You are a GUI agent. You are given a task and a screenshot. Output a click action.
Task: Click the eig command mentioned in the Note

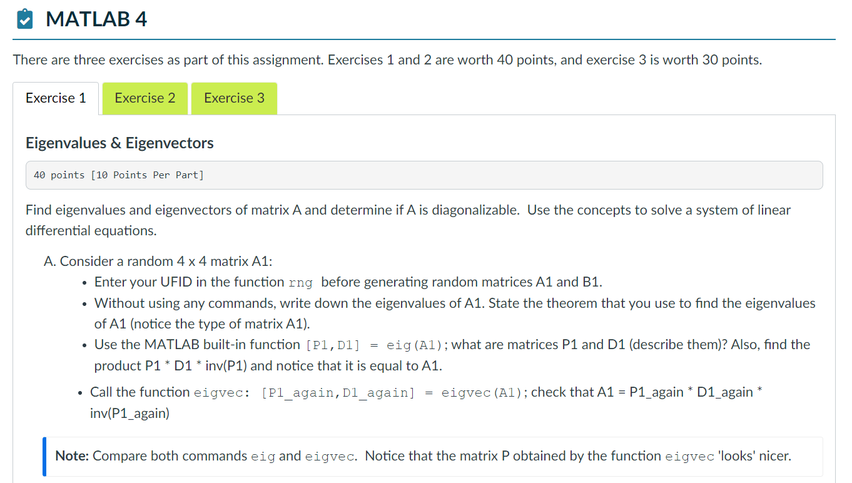point(263,456)
